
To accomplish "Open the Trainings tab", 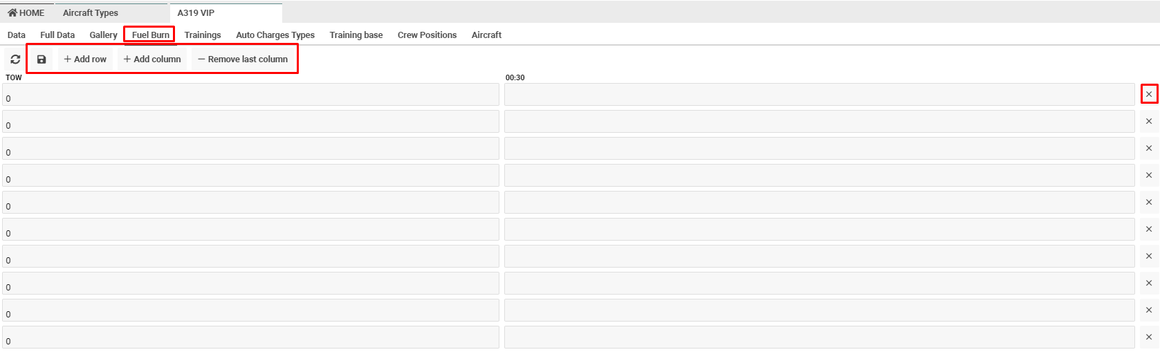I will 203,35.
